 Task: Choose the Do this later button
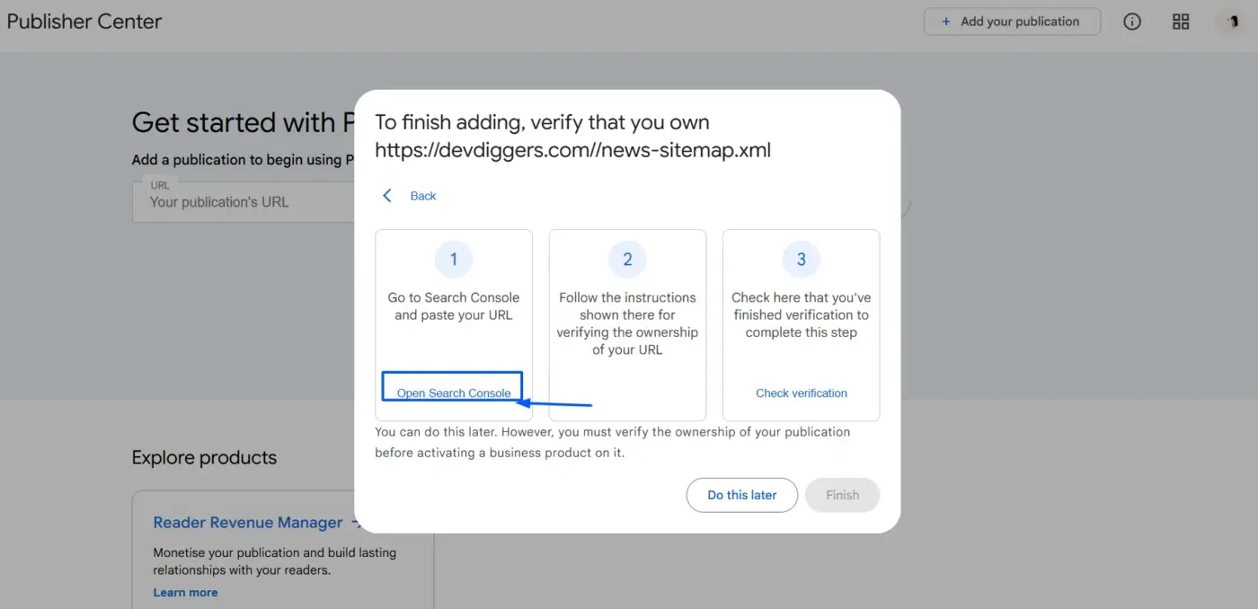coord(742,495)
